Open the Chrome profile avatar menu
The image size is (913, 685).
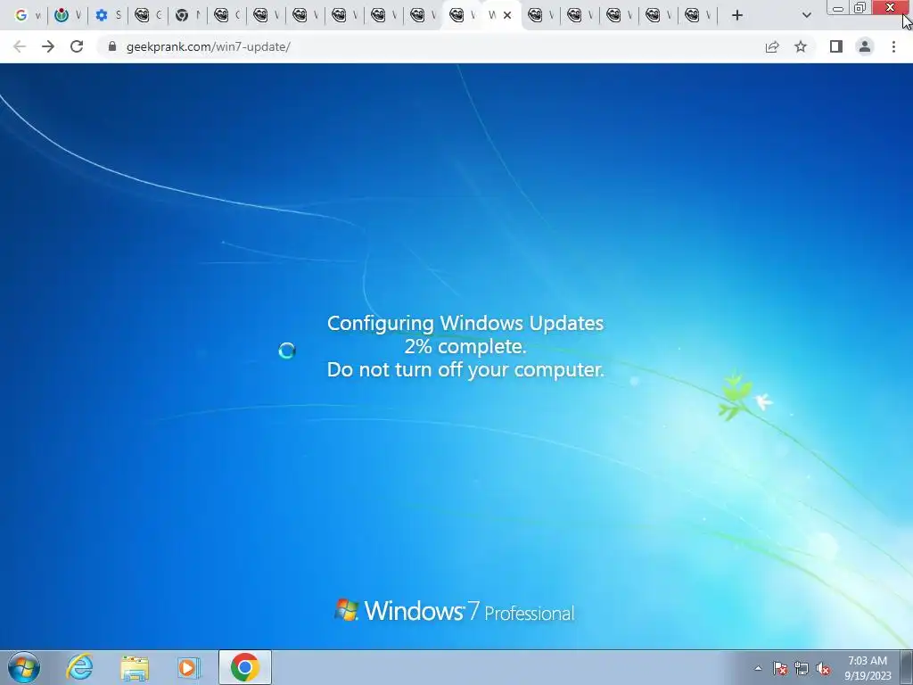[865, 46]
